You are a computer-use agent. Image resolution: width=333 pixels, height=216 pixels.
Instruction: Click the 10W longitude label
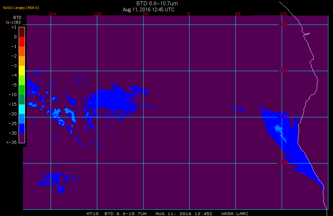pos(98,14)
